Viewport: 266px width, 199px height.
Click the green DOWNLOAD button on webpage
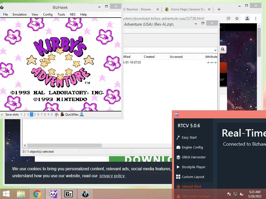(141, 159)
